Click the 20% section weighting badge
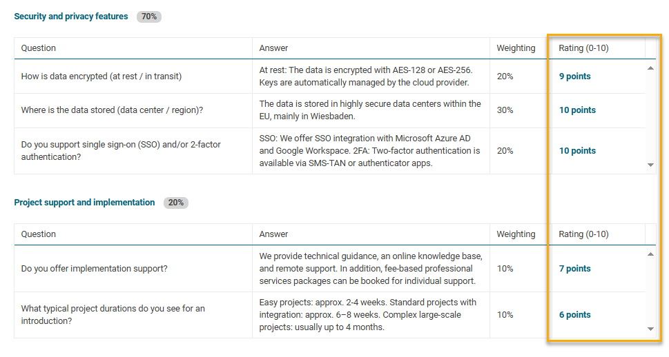This screenshot has height=357, width=669. point(175,203)
